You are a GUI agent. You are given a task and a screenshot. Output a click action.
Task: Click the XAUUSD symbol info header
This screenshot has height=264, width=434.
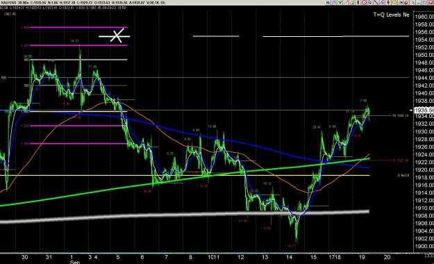[x=83, y=3]
